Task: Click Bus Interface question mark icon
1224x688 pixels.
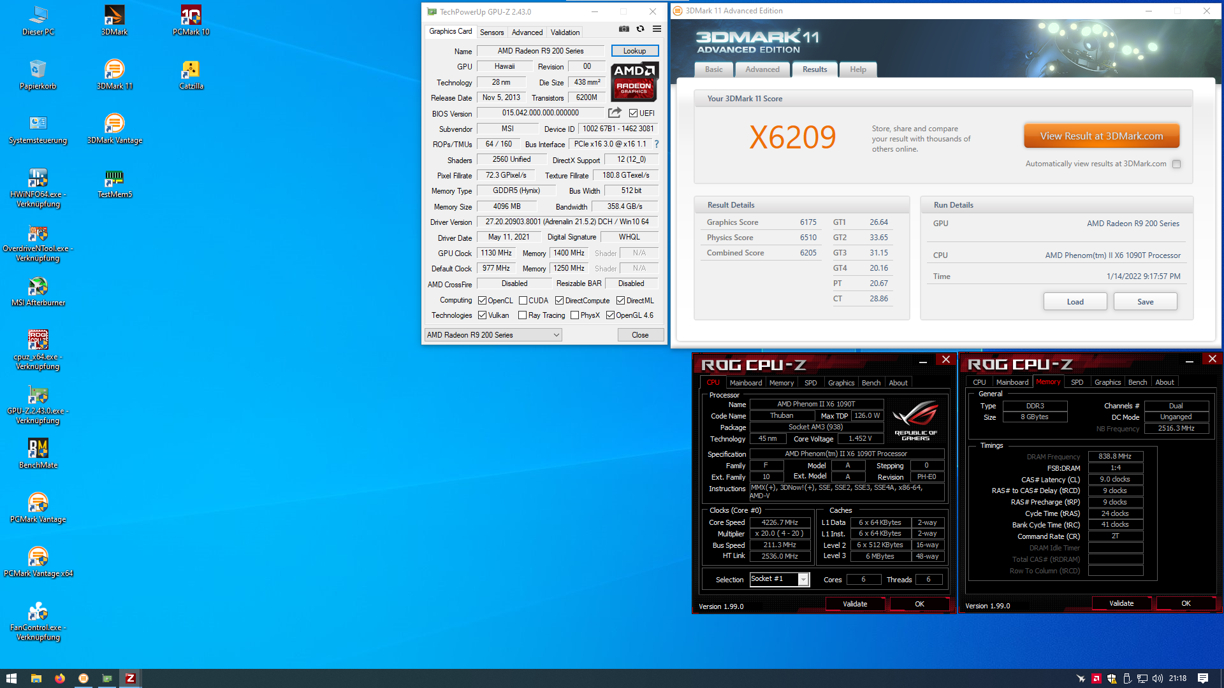Action: (657, 144)
